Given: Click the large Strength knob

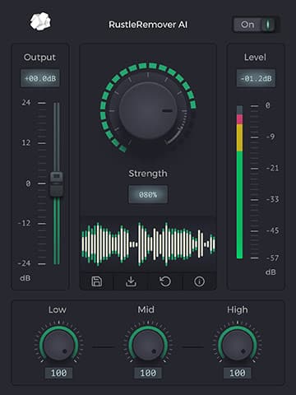Looking at the screenshot, I should 148,111.
